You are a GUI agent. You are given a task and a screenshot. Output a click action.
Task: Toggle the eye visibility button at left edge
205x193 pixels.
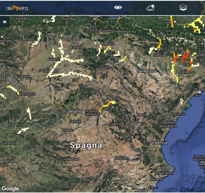coord(5,22)
